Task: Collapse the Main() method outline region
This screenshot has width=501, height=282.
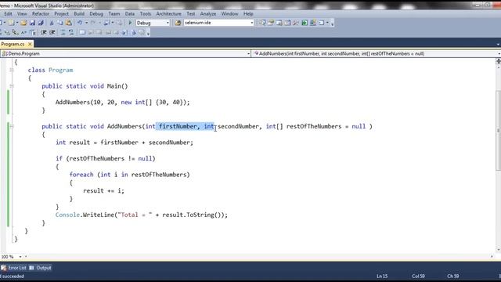Action: pyautogui.click(x=12, y=86)
